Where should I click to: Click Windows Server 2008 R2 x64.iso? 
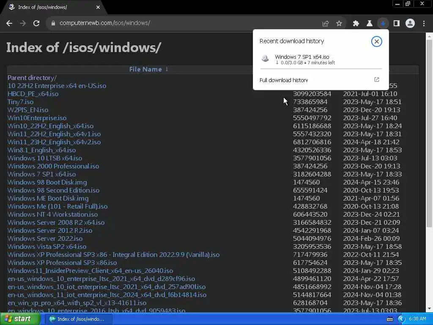56,222
